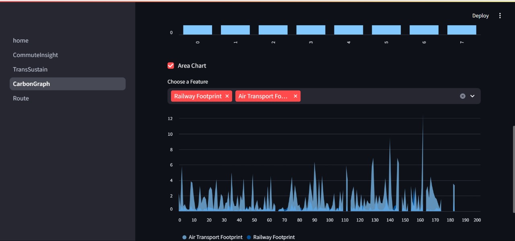Toggle the Air Transport Footprint legend dot
This screenshot has width=515, height=241.
(x=184, y=237)
